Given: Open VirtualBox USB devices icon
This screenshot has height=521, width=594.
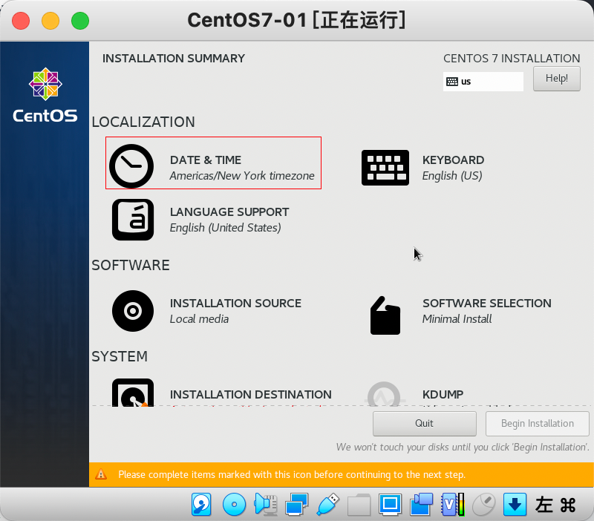Looking at the screenshot, I should (x=327, y=505).
